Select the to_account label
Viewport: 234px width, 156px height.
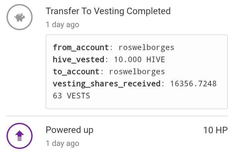pos(76,72)
